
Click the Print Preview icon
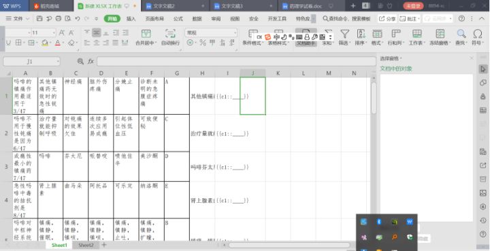pyautogui.click(x=67, y=19)
